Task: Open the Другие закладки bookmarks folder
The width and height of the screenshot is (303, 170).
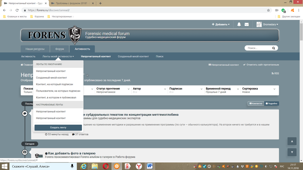Action: (289, 17)
